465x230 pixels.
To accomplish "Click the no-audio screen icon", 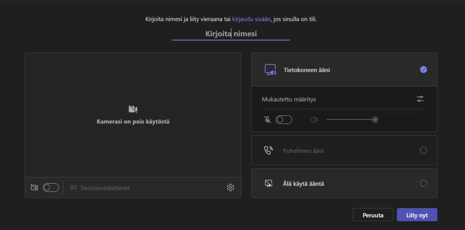I will pyautogui.click(x=268, y=183).
